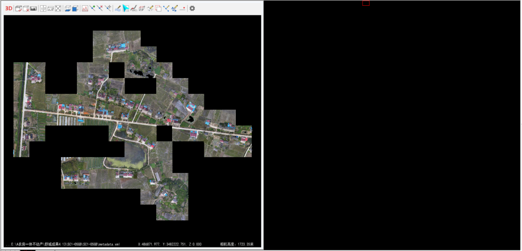Click the red overlapping squares icon
Image resolution: width=522 pixels, height=251 pixels.
point(158,8)
